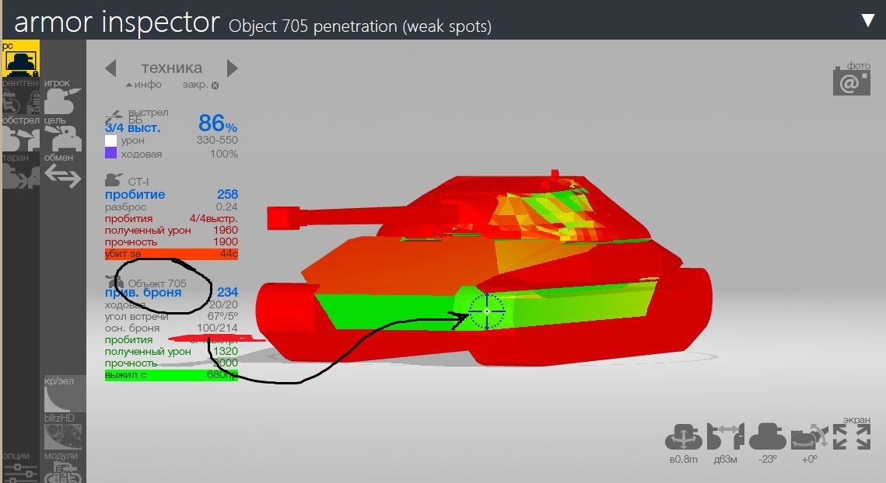The image size is (886, 483).
Task: Collapse the инфо panel
Action: point(144,85)
